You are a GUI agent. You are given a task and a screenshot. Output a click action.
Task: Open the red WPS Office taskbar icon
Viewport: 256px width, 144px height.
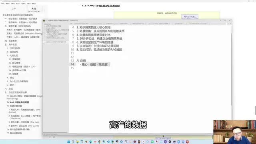[x=95, y=142]
